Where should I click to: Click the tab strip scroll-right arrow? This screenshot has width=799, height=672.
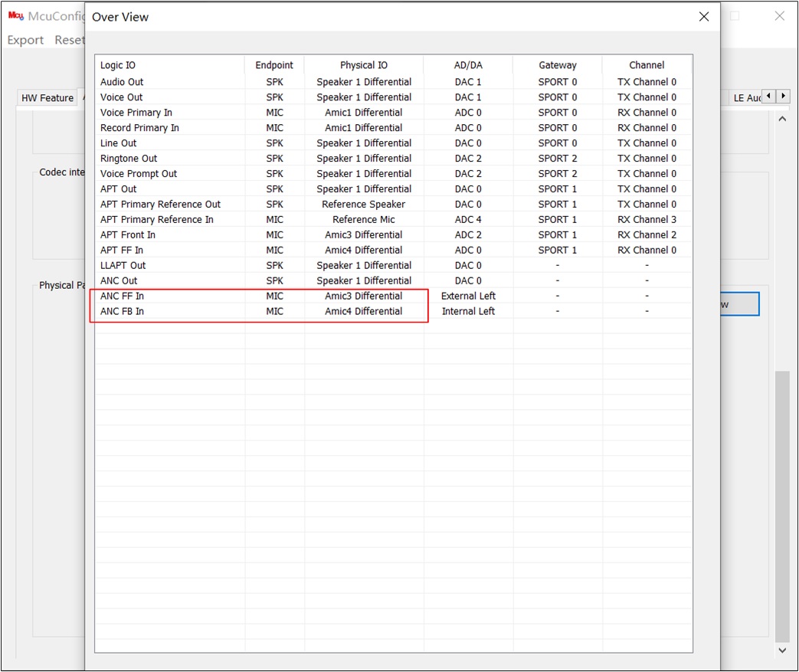[783, 97]
